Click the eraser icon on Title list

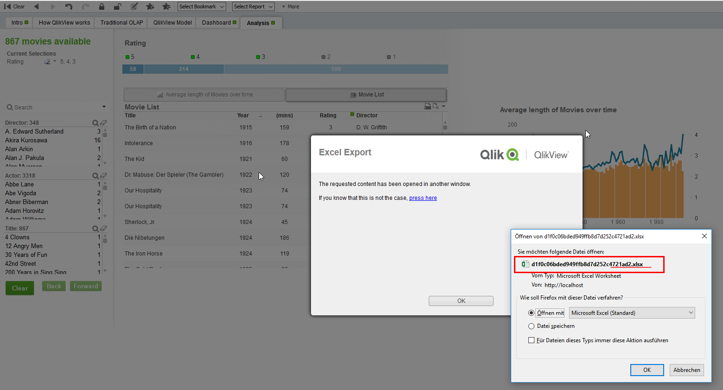[103, 229]
